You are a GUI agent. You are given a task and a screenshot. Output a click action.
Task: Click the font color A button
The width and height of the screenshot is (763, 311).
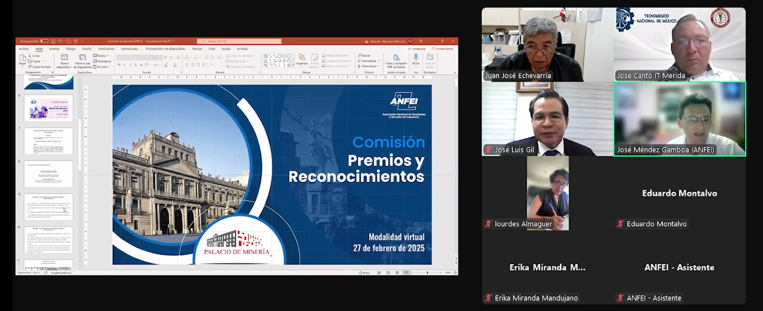click(175, 65)
